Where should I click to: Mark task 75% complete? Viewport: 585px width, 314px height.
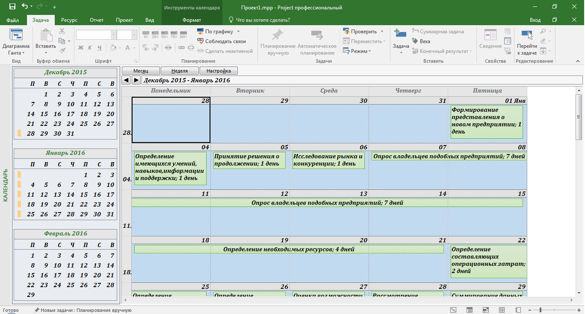coord(174,34)
